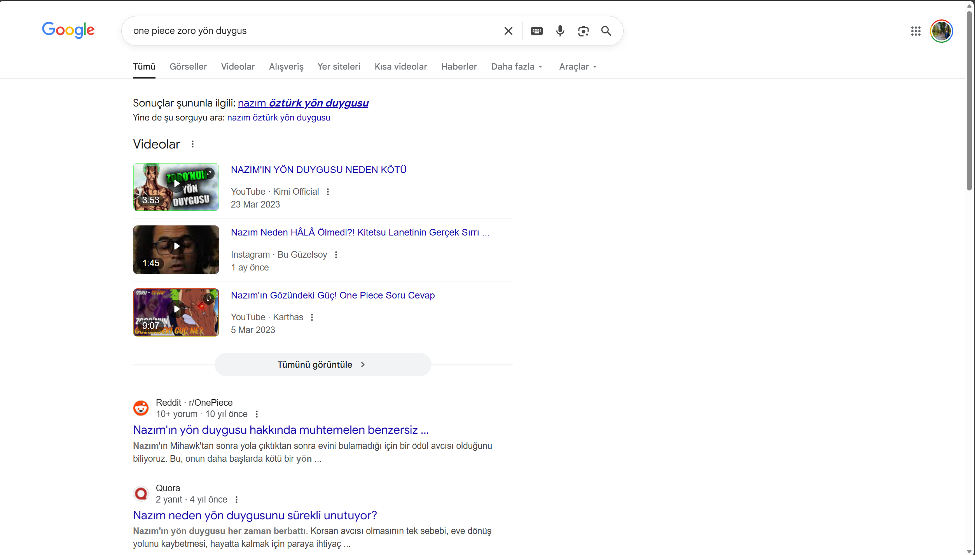Image resolution: width=975 pixels, height=555 pixels.
Task: Open the on-screen keyboard input tool
Action: point(536,31)
